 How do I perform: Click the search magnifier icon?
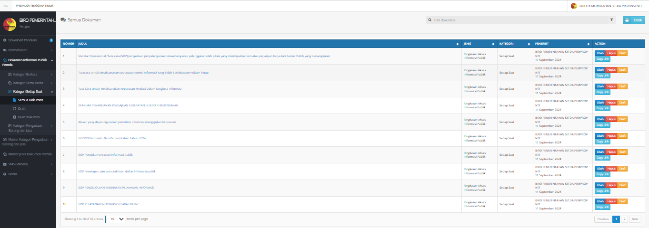point(430,20)
